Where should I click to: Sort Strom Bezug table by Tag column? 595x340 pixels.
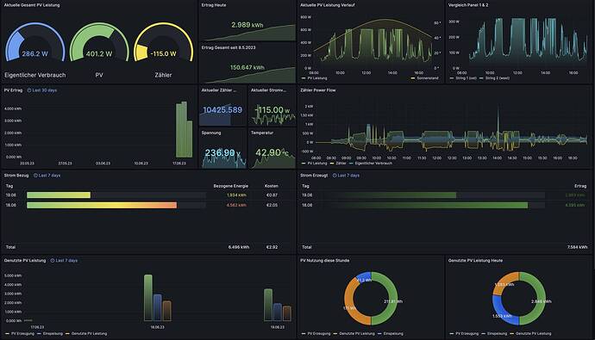click(9, 186)
